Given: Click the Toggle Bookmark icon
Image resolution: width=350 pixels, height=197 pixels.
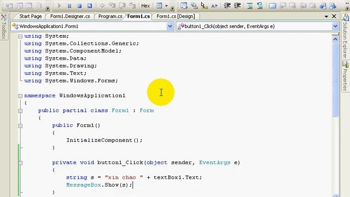Looking at the screenshot, I should pyautogui.click(x=272, y=6).
